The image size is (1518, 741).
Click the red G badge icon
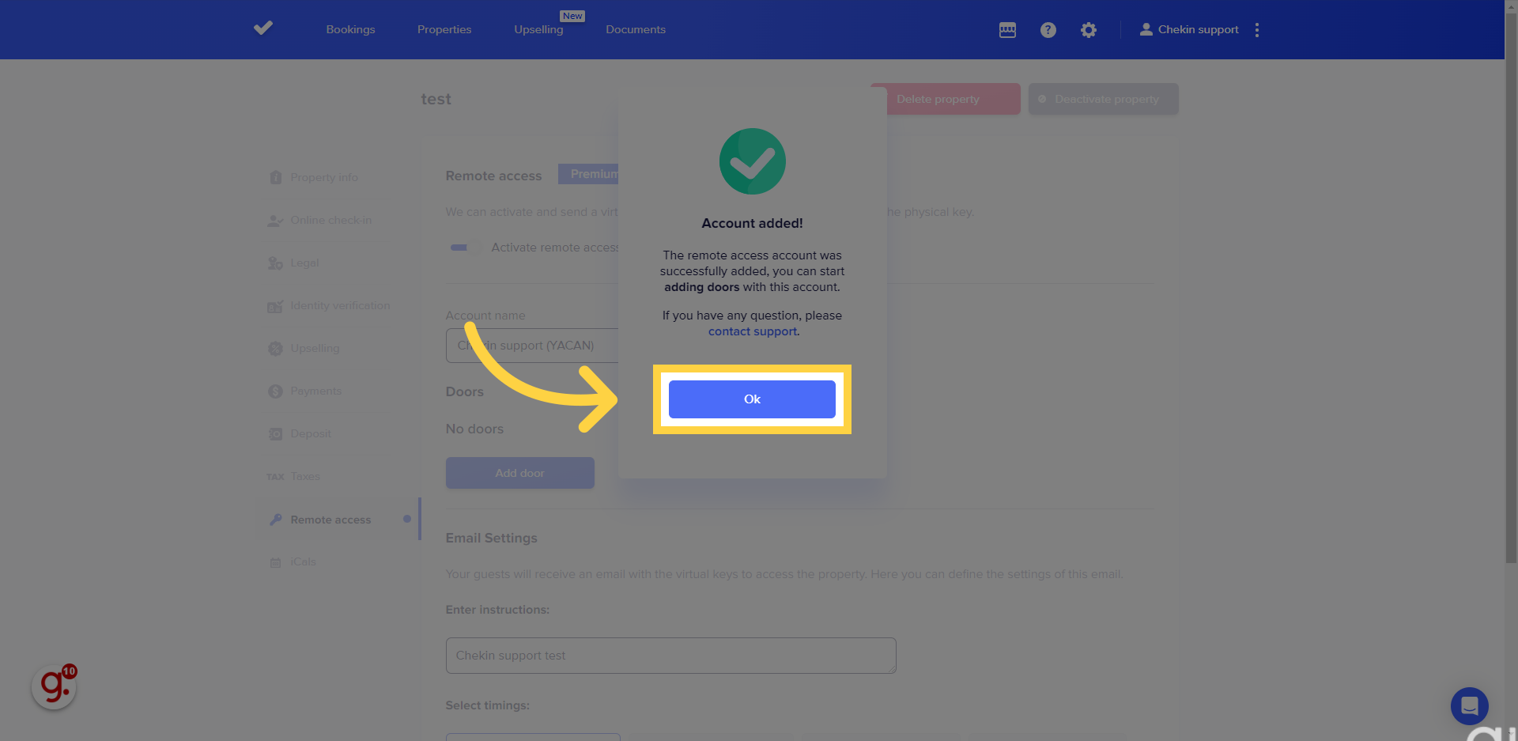click(54, 686)
